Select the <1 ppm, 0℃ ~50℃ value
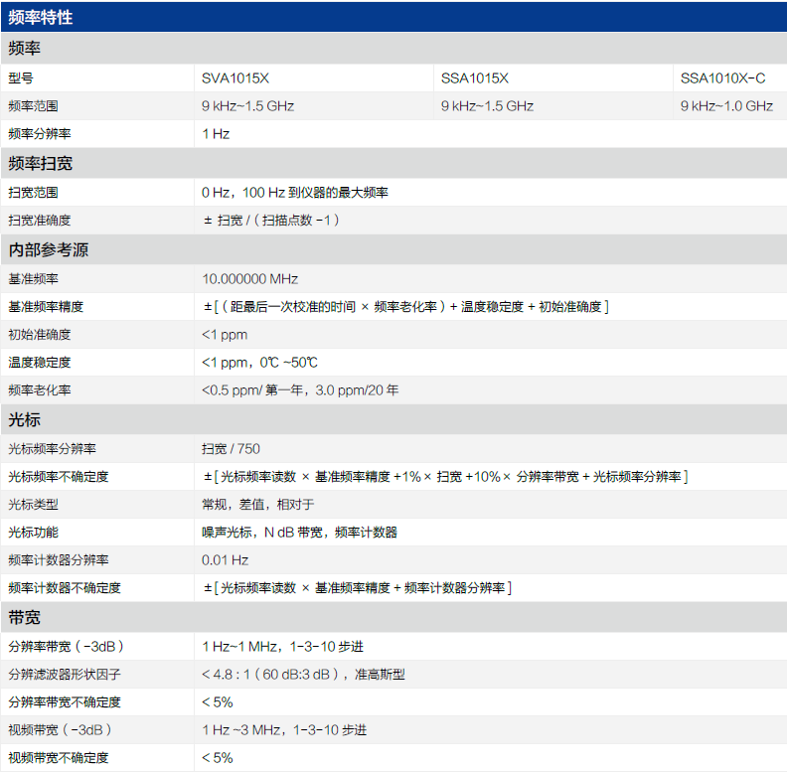 tap(259, 363)
